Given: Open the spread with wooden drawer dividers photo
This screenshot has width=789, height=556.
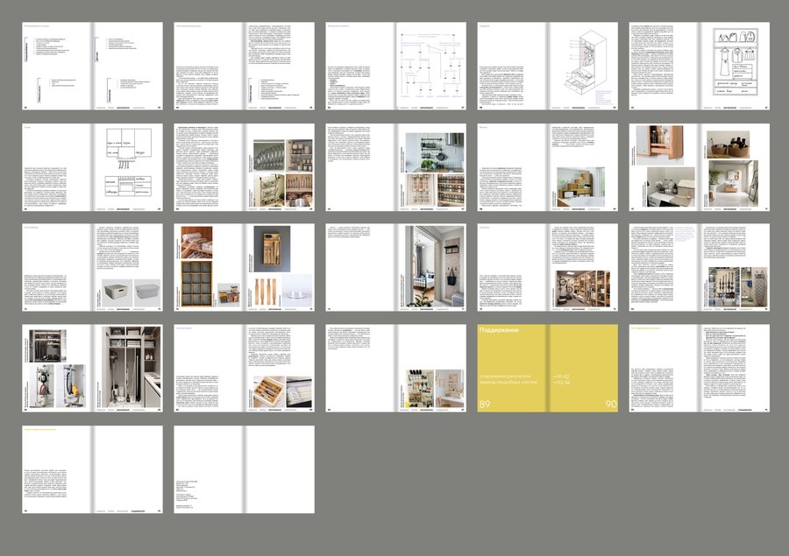Looking at the screenshot, I should 244,368.
